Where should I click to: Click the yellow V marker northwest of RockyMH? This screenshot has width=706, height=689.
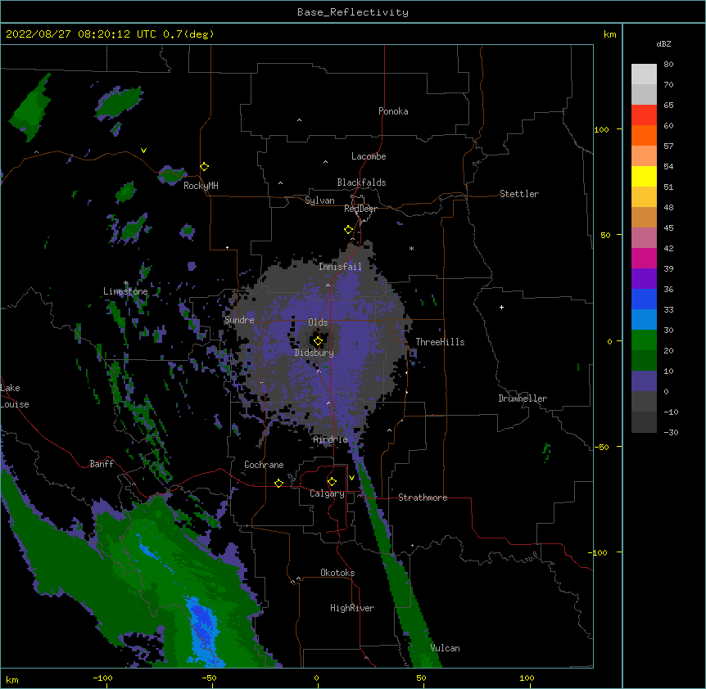point(143,151)
